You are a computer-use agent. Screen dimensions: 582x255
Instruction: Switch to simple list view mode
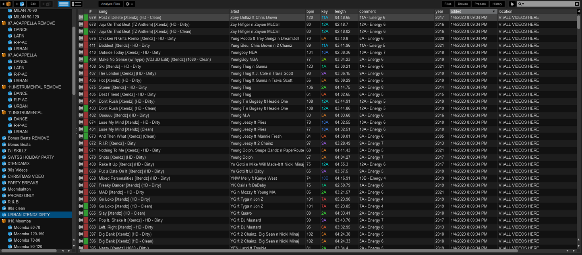click(x=64, y=4)
